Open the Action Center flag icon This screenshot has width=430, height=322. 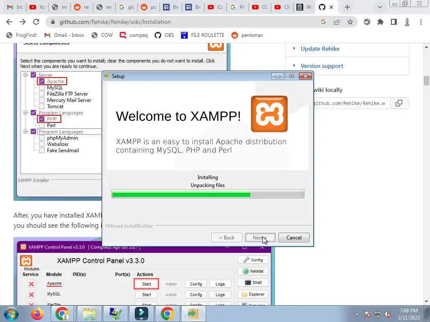[367, 314]
